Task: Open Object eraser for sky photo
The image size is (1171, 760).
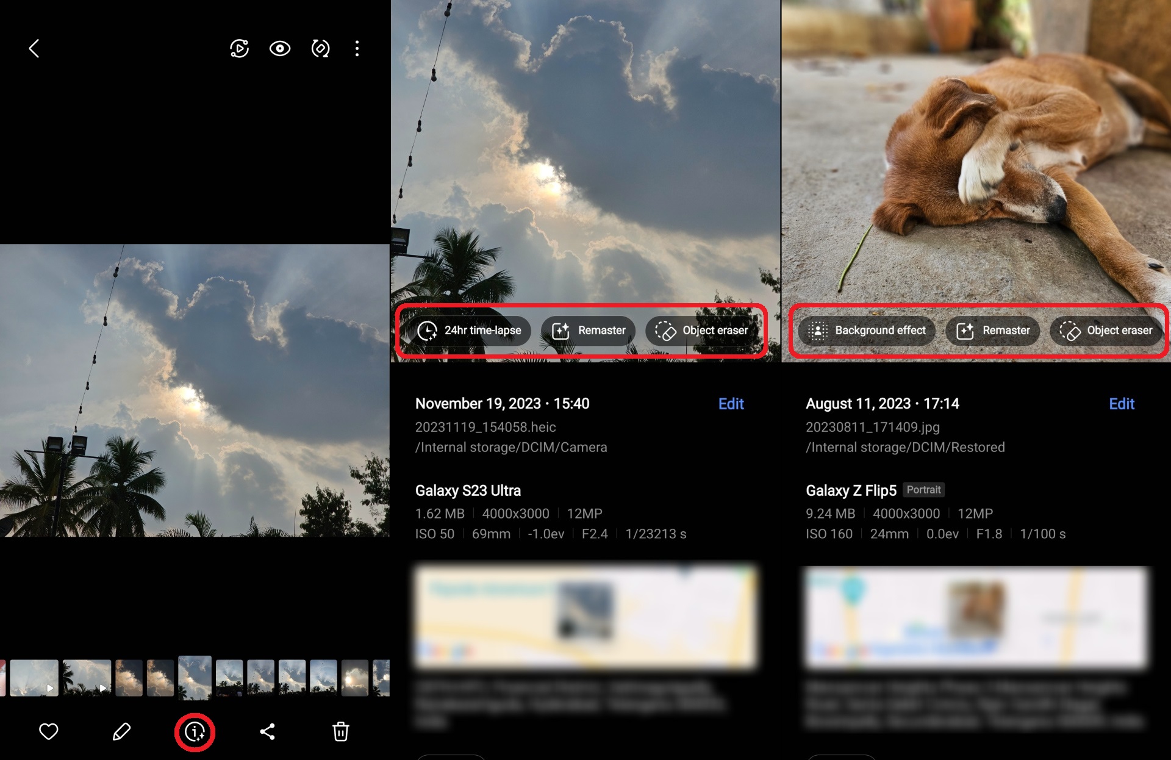Action: 701,331
